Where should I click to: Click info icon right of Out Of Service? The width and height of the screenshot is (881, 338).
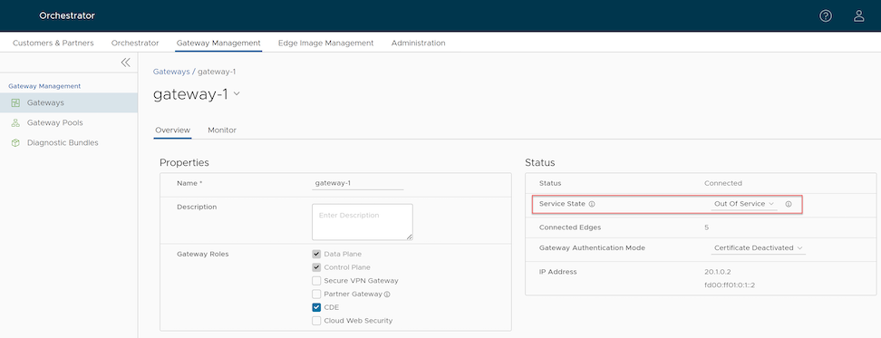789,205
